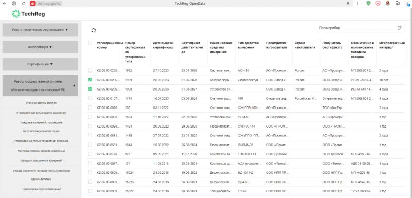Tick the checkbox for certificate 1534
Image resolution: width=412 pixels, height=198 pixels.
[90, 117]
